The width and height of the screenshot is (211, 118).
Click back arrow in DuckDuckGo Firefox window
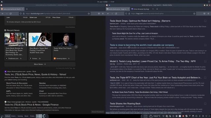coord(3,14)
